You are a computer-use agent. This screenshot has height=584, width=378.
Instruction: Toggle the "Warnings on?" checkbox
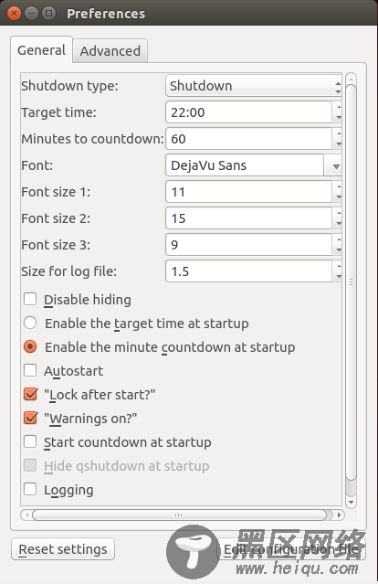pos(30,418)
